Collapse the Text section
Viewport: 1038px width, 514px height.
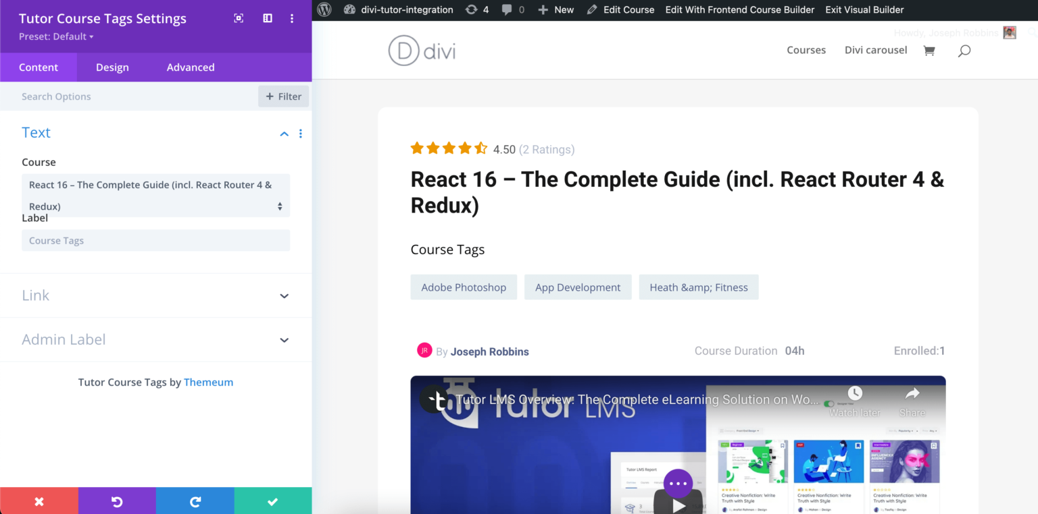pyautogui.click(x=285, y=134)
